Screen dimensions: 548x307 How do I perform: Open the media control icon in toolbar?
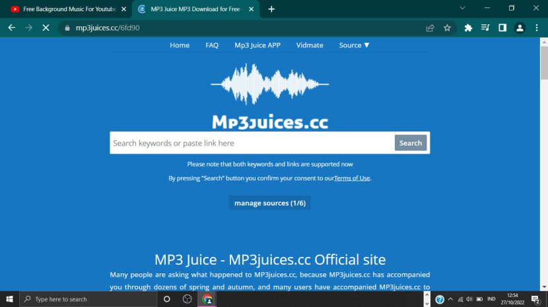click(485, 28)
